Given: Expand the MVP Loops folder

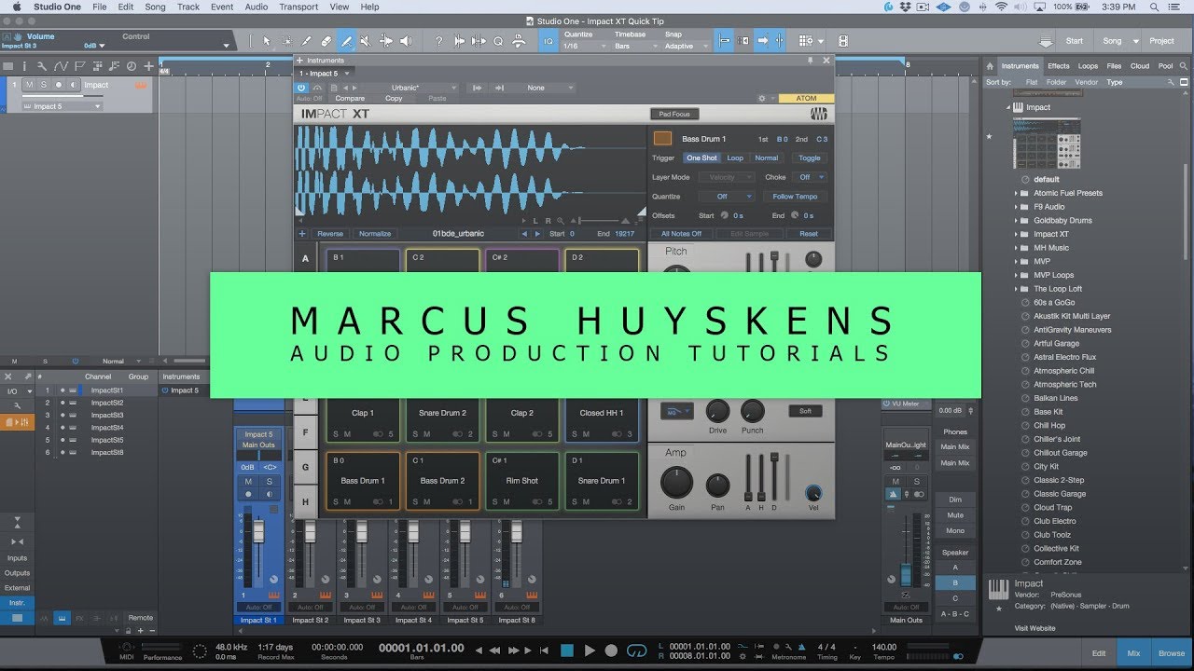Looking at the screenshot, I should [1016, 275].
